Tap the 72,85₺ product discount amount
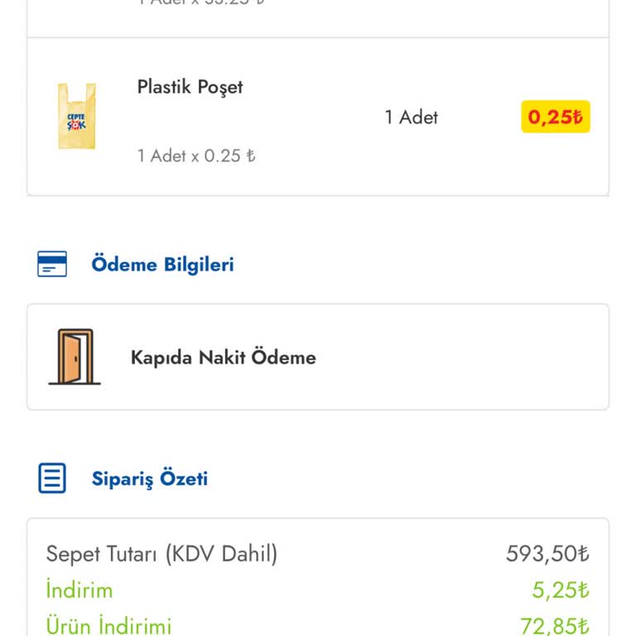This screenshot has height=636, width=636. tap(554, 625)
